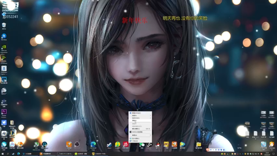This screenshot has height=156, width=277.
Task: Launch Adobe Premiere Pro shortcut
Action: pyautogui.click(x=4, y=113)
